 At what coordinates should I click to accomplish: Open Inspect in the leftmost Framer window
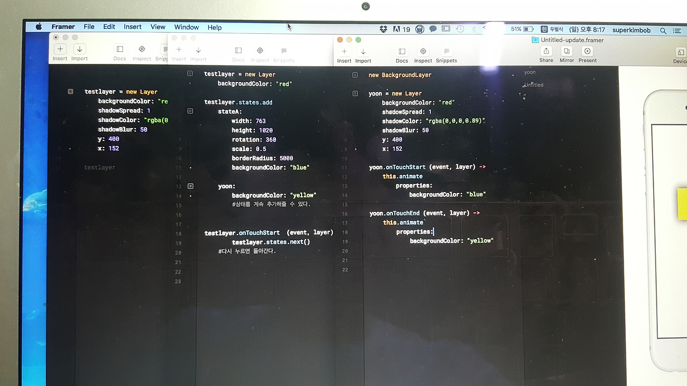142,52
